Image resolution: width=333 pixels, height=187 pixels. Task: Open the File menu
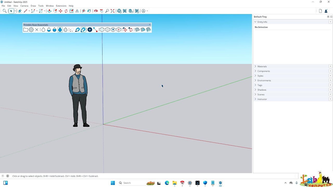coord(3,6)
